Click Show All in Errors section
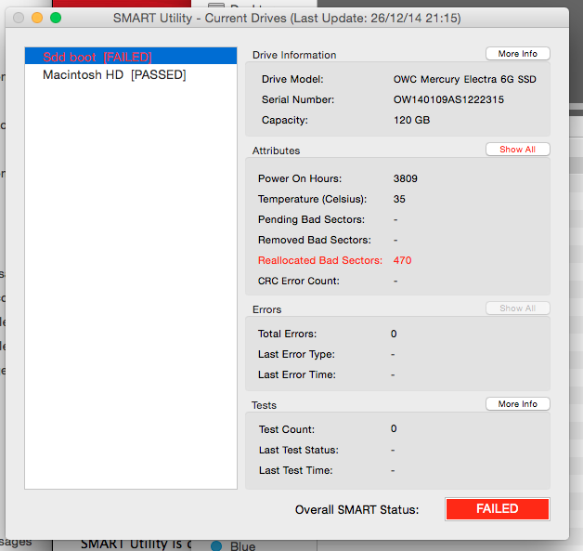 point(518,308)
